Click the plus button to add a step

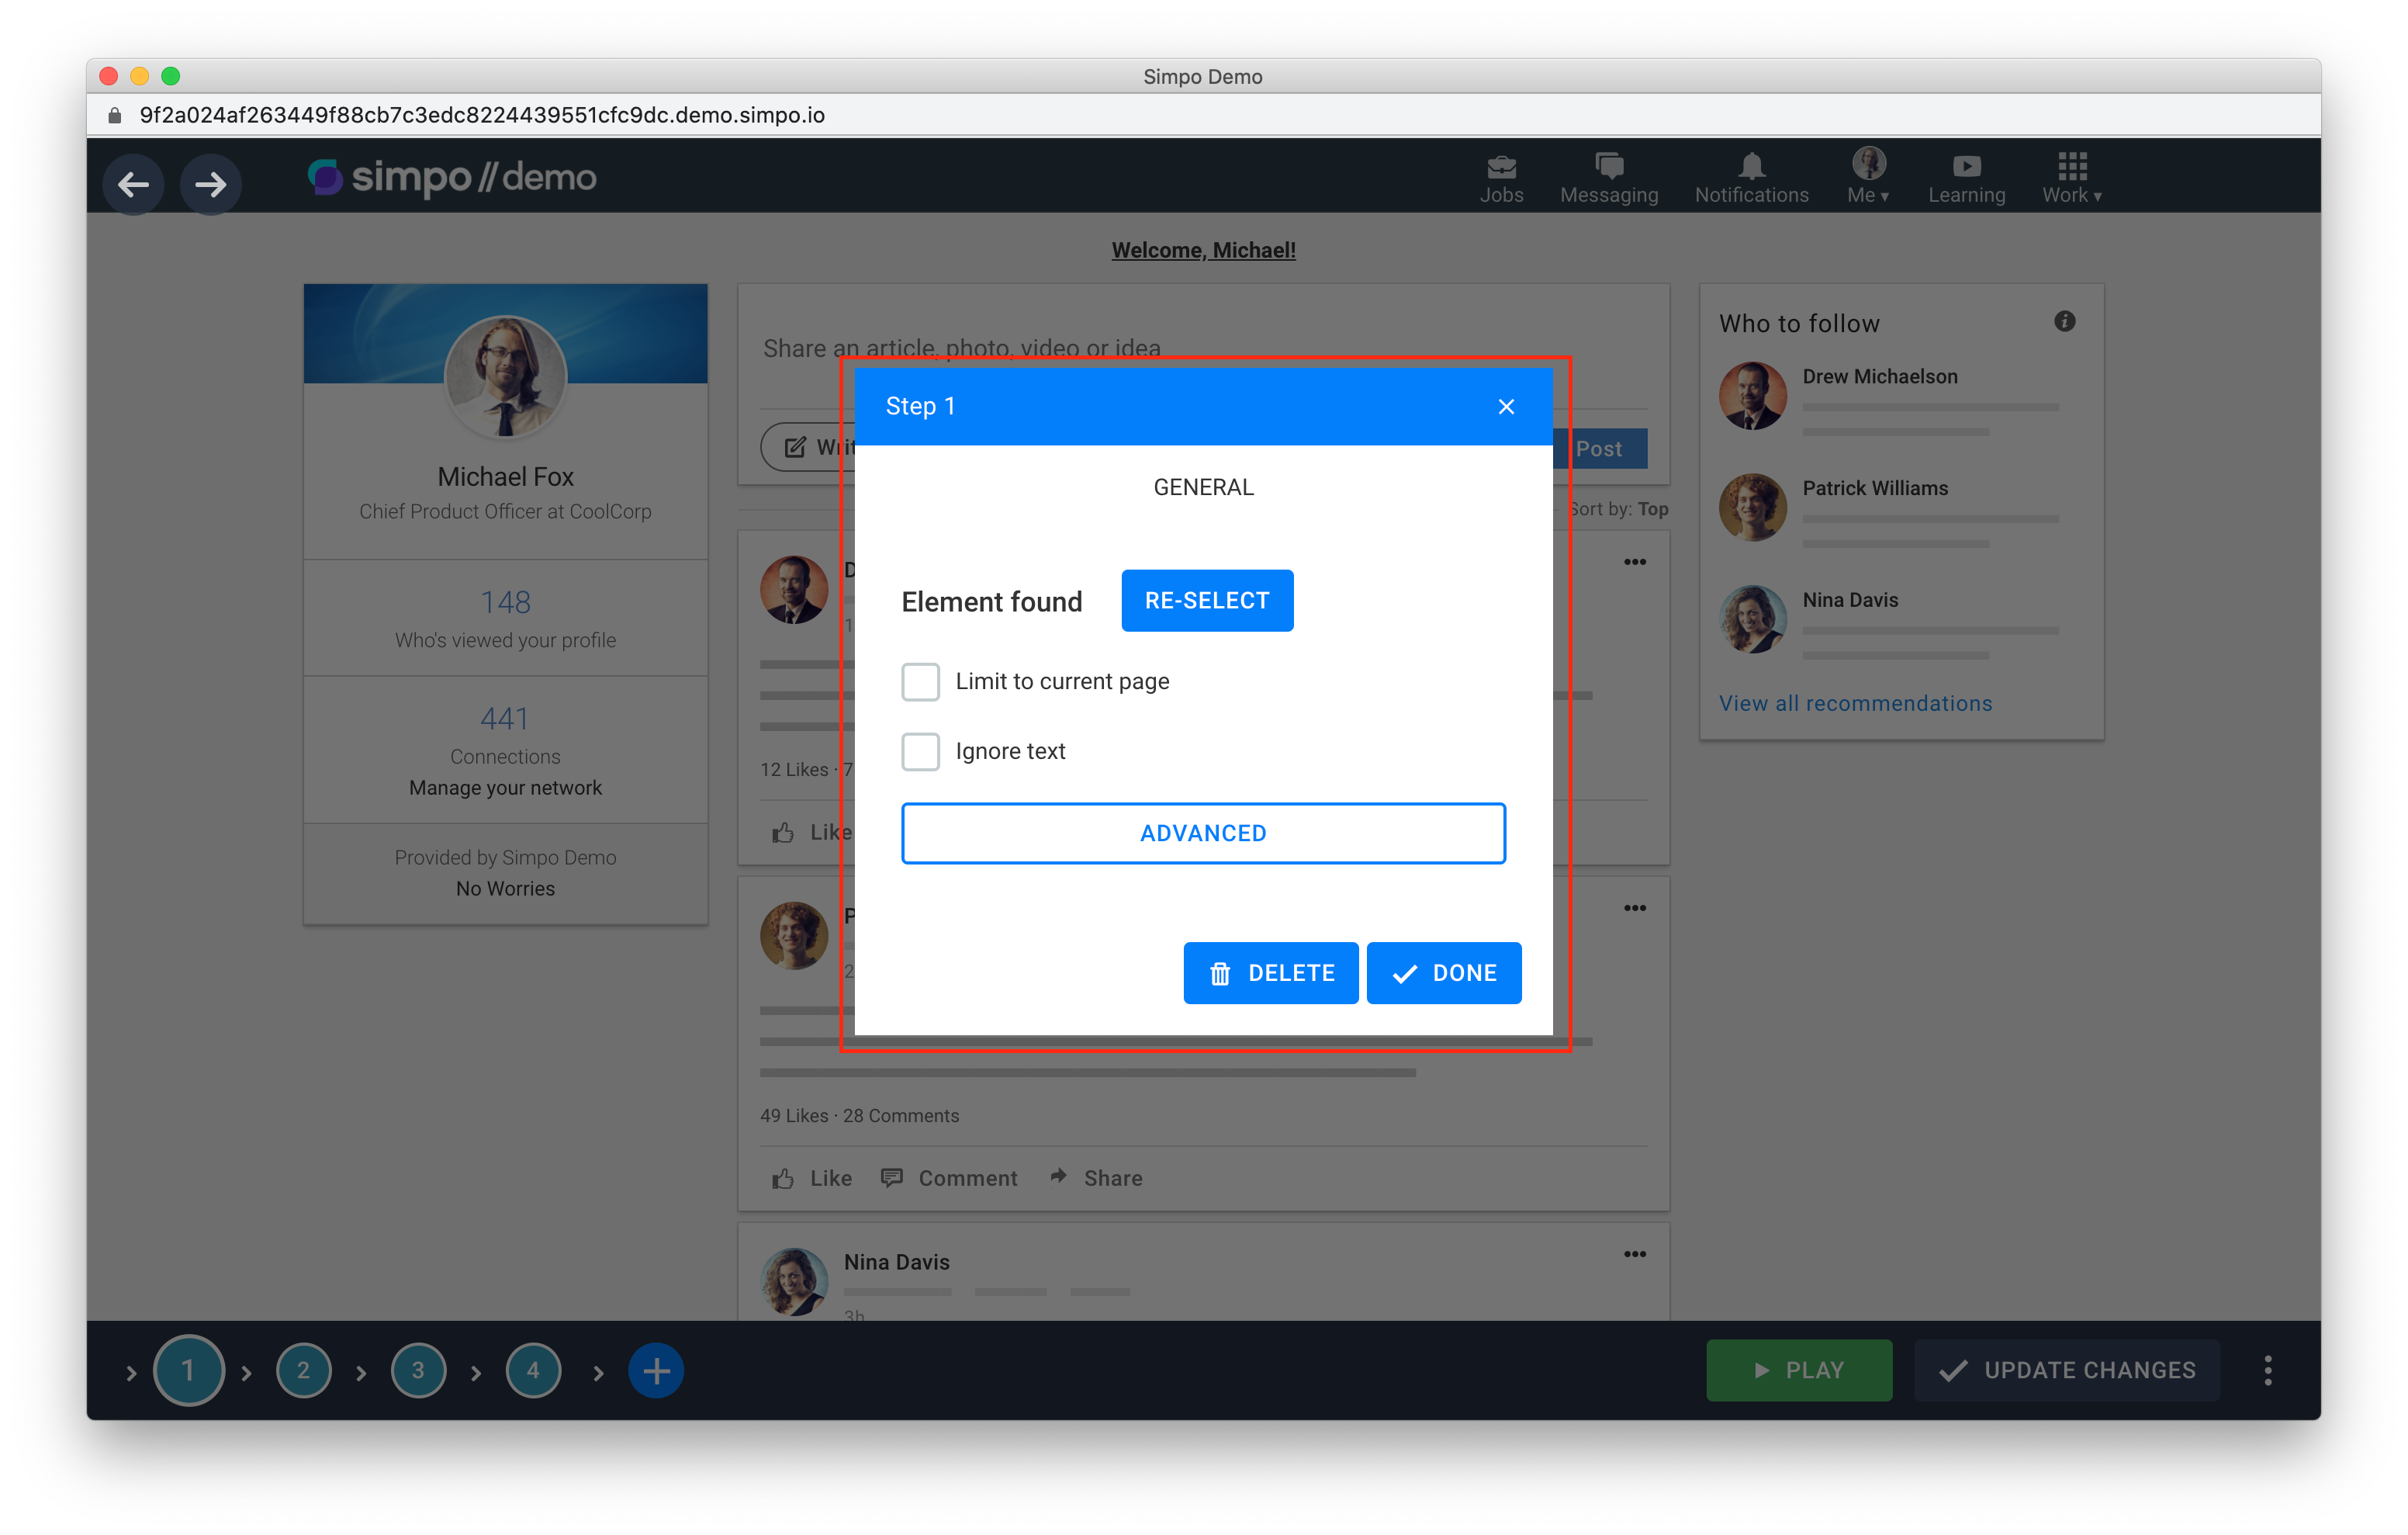656,1371
